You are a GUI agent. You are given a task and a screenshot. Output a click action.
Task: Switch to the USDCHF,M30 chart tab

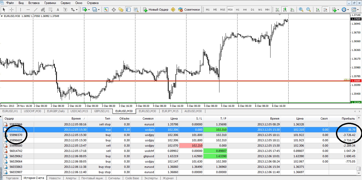point(32,111)
